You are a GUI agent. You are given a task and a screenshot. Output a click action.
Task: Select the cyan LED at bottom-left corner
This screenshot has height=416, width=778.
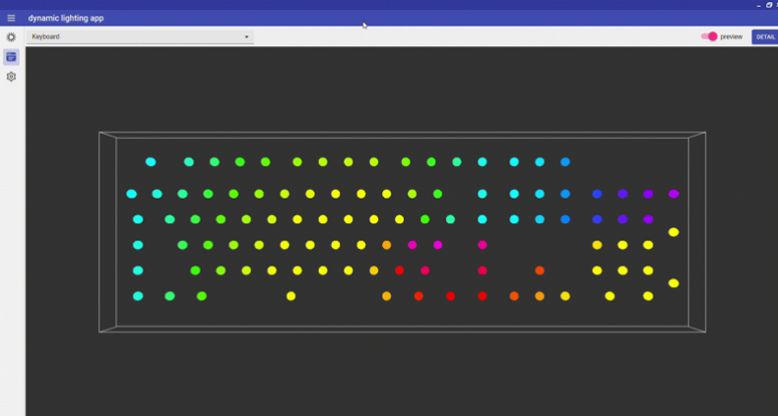coord(138,296)
